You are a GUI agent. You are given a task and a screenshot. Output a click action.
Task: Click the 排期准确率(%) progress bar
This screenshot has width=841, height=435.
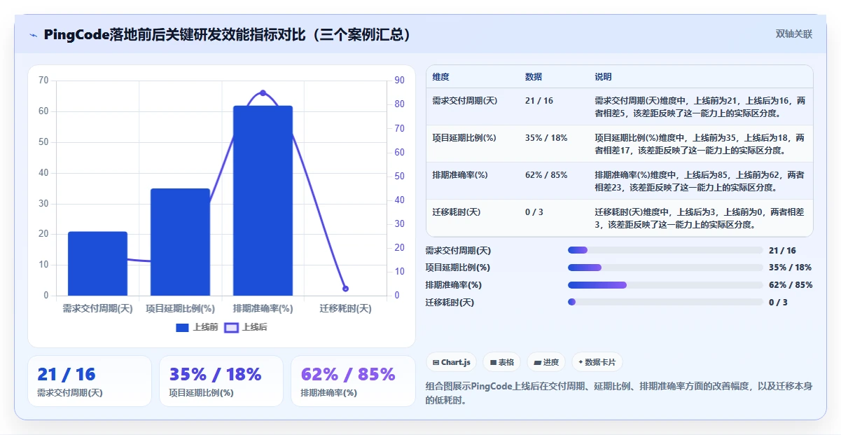665,285
